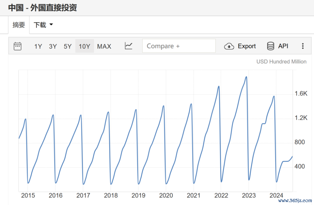Image resolution: width=314 pixels, height=205 pixels.
Task: Click the Export button label
Action: 247,46
